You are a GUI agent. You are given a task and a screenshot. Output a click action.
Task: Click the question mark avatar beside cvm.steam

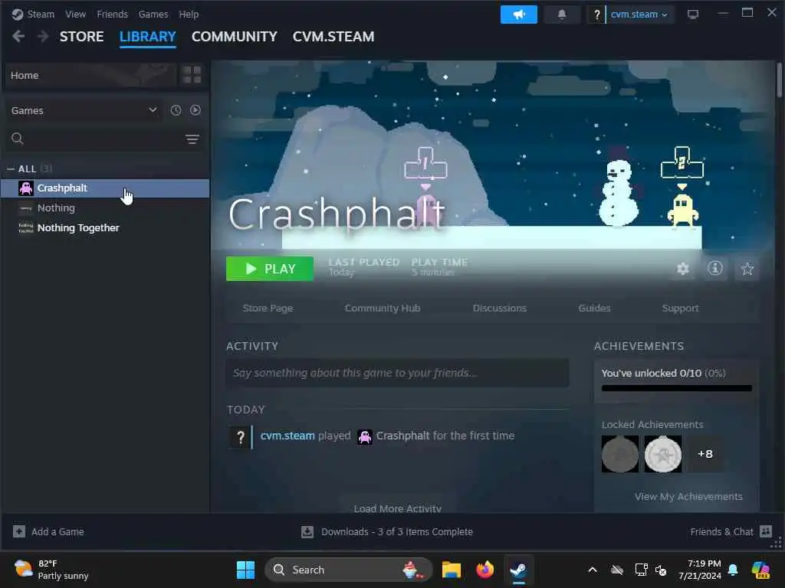596,15
